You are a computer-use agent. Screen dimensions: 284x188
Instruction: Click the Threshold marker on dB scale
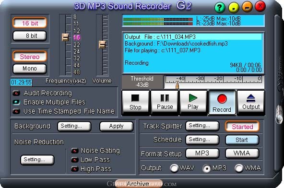coord(177,85)
